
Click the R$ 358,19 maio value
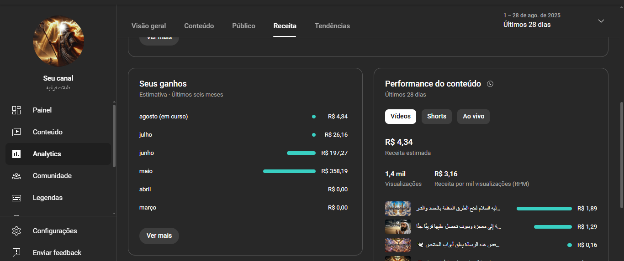(x=334, y=171)
